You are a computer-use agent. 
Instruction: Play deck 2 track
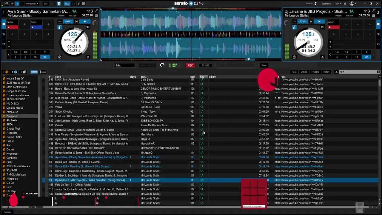(319, 21)
